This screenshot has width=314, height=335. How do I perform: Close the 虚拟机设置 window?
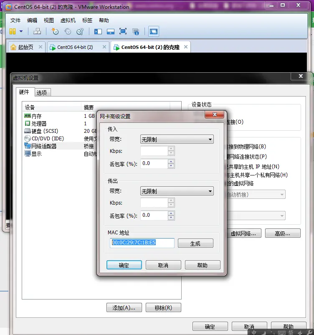(x=301, y=76)
